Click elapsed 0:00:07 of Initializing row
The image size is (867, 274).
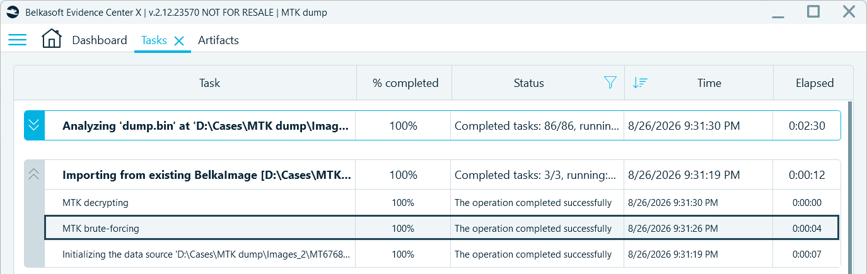(x=807, y=254)
